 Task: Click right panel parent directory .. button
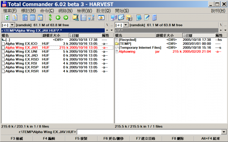click(x=225, y=25)
